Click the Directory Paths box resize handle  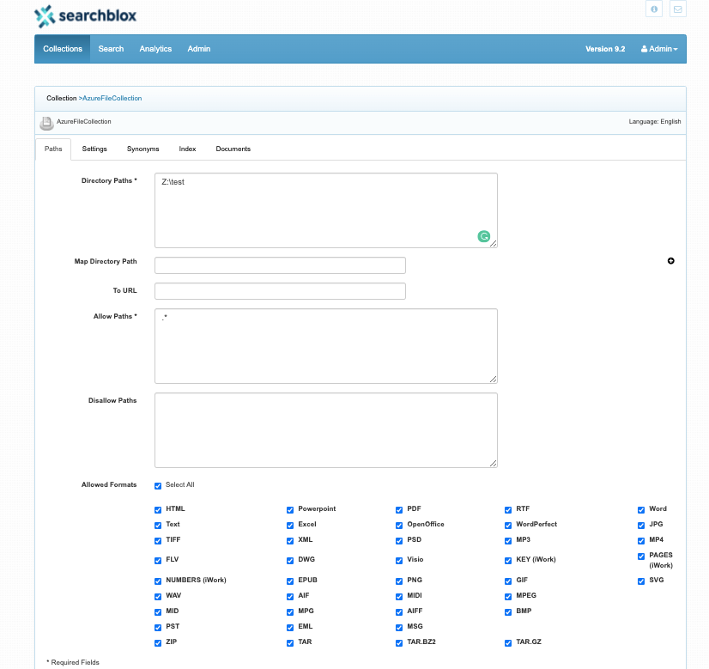coord(494,244)
